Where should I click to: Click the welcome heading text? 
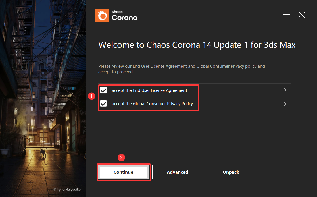point(197,45)
